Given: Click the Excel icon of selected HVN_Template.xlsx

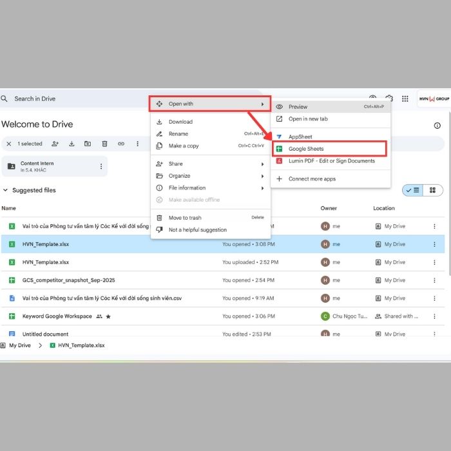Looking at the screenshot, I should 12,244.
